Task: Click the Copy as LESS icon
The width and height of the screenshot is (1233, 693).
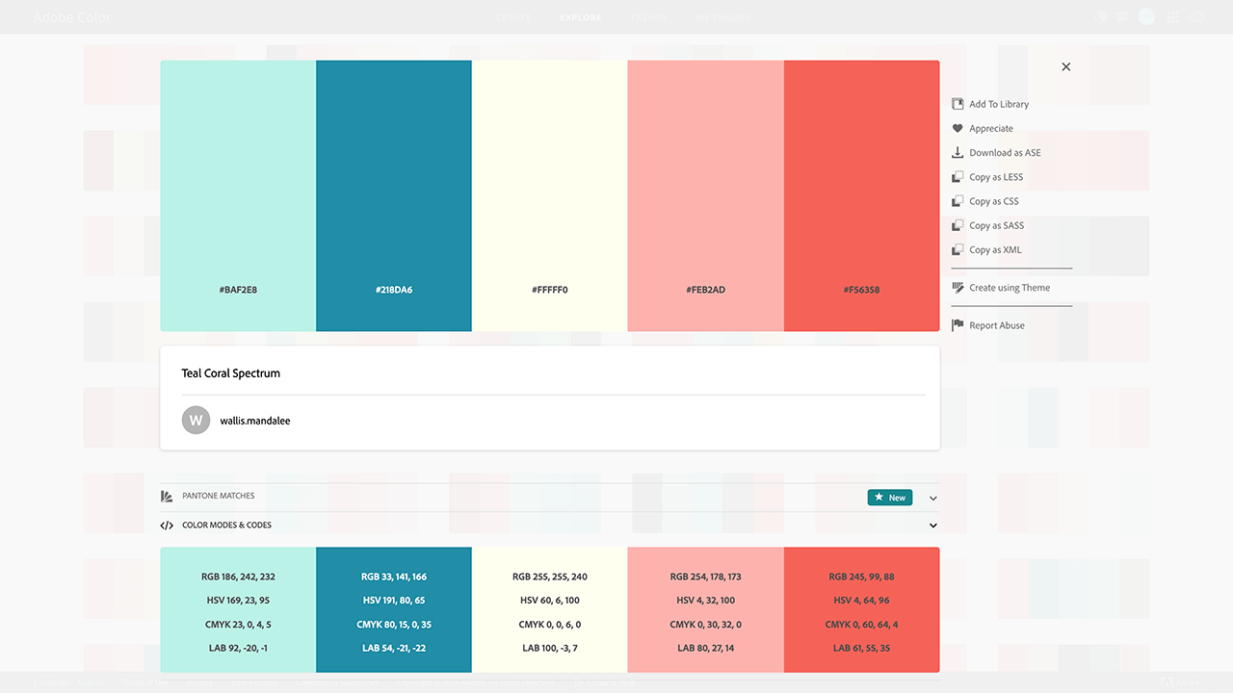Action: (x=958, y=177)
